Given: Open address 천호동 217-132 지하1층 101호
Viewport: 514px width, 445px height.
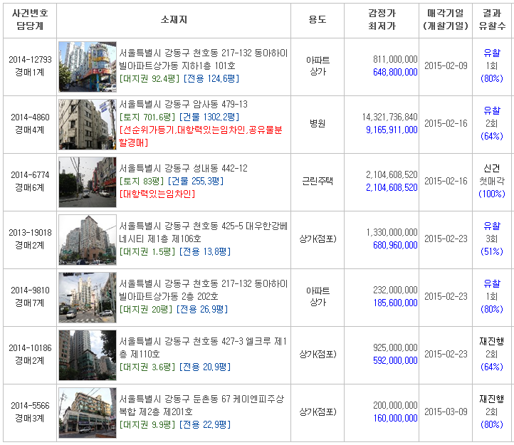Looking at the screenshot, I should point(203,59).
